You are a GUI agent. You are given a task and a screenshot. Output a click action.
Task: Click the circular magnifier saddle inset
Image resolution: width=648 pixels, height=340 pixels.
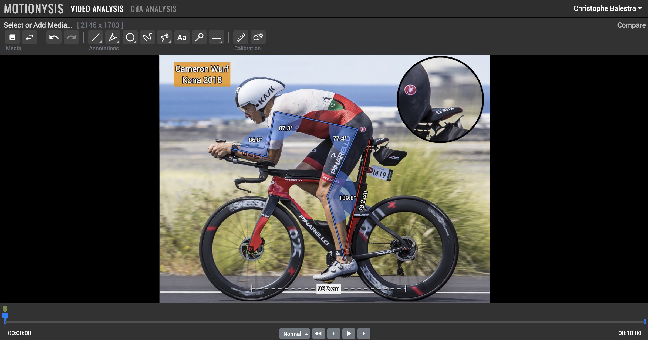(440, 99)
